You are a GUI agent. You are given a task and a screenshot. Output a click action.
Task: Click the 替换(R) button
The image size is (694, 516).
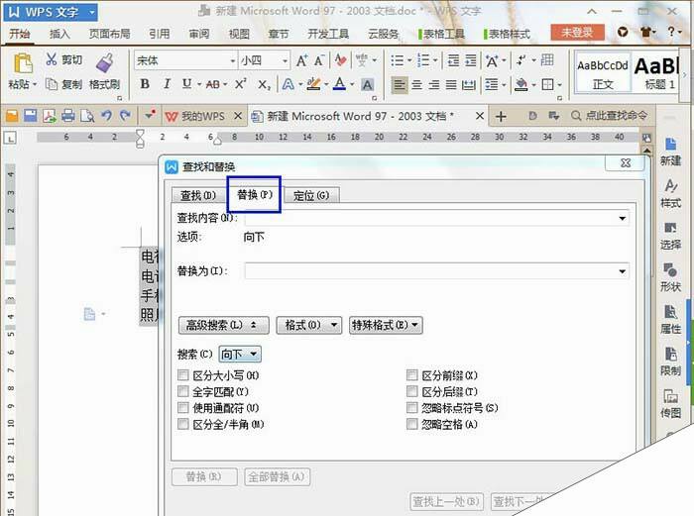point(204,476)
